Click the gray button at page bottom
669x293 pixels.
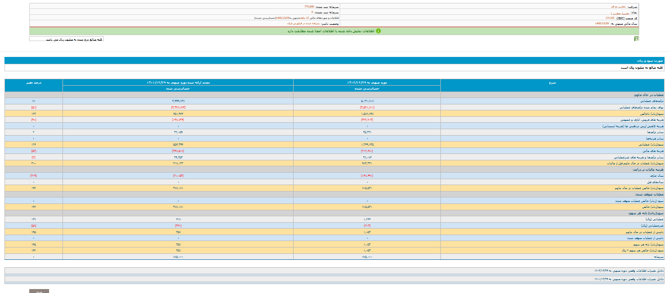(x=39, y=291)
